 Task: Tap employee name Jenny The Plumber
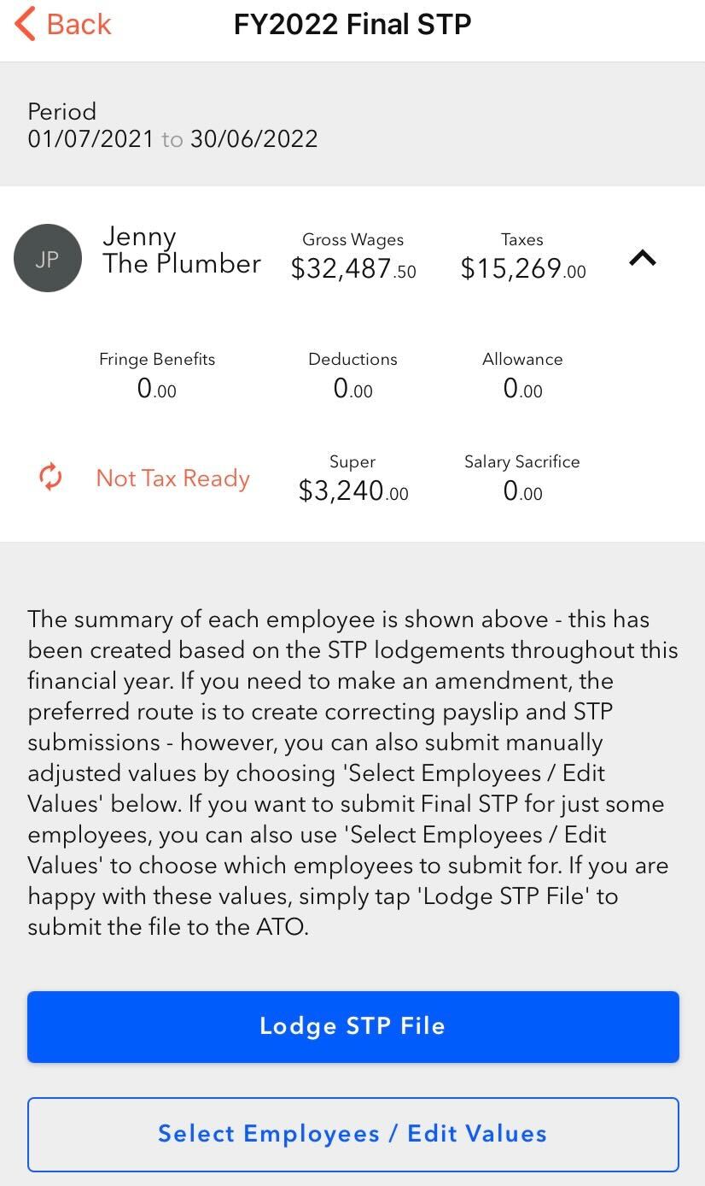(181, 250)
